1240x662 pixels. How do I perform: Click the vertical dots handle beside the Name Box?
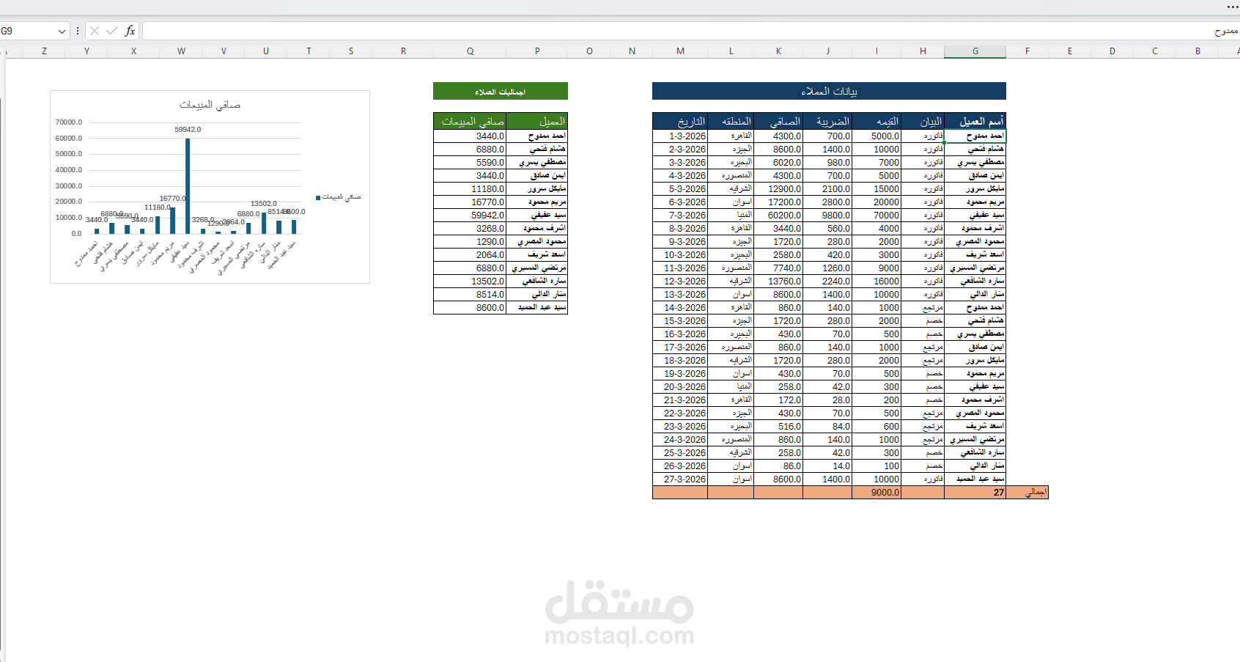pyautogui.click(x=76, y=31)
